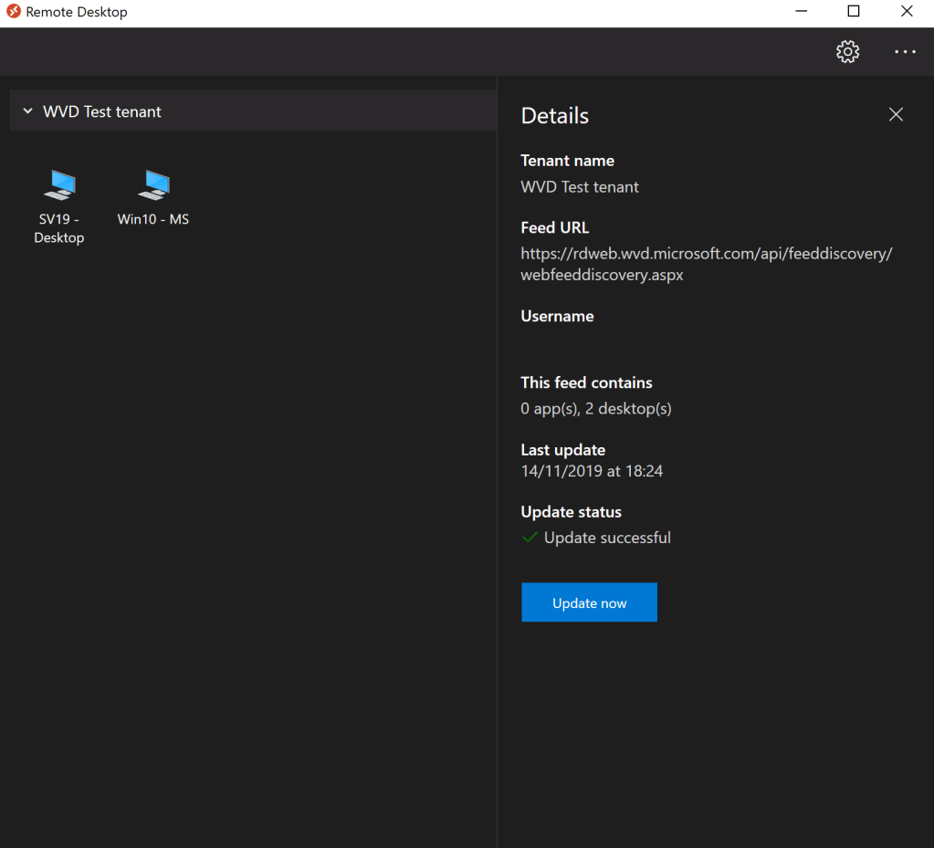Click the Feed URL address text
Screen dimensions: 934x848
tap(706, 264)
